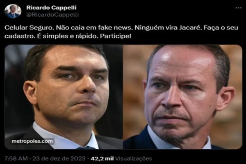
Task: Select the text "Celular Seguro."
Action: tap(30, 27)
